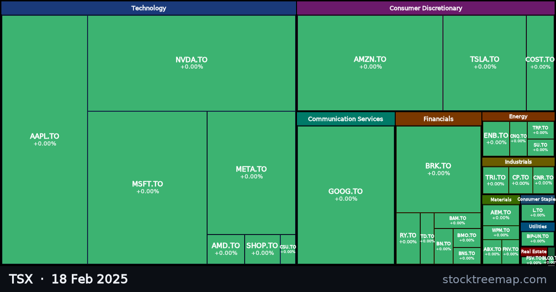Open the META.TO stock tile
556x292 pixels.
point(251,173)
